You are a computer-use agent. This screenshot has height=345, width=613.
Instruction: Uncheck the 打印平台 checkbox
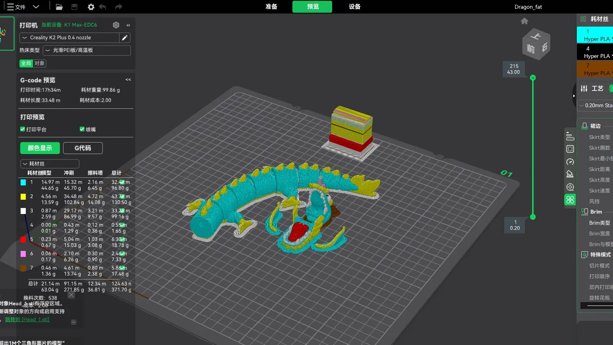click(23, 129)
